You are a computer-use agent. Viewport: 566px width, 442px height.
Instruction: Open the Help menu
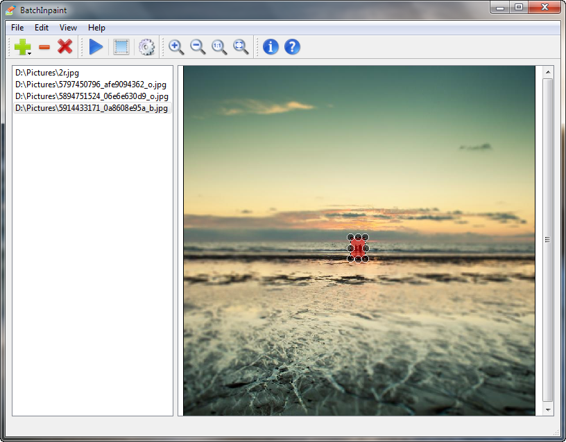tap(96, 28)
